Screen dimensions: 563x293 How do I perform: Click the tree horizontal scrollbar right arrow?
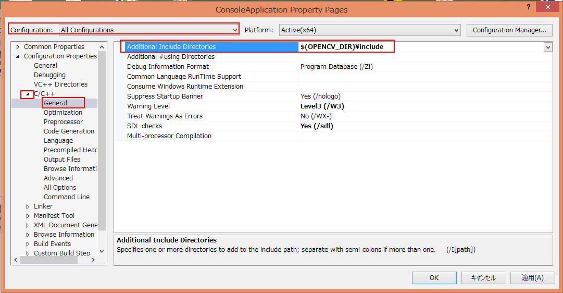click(93, 260)
